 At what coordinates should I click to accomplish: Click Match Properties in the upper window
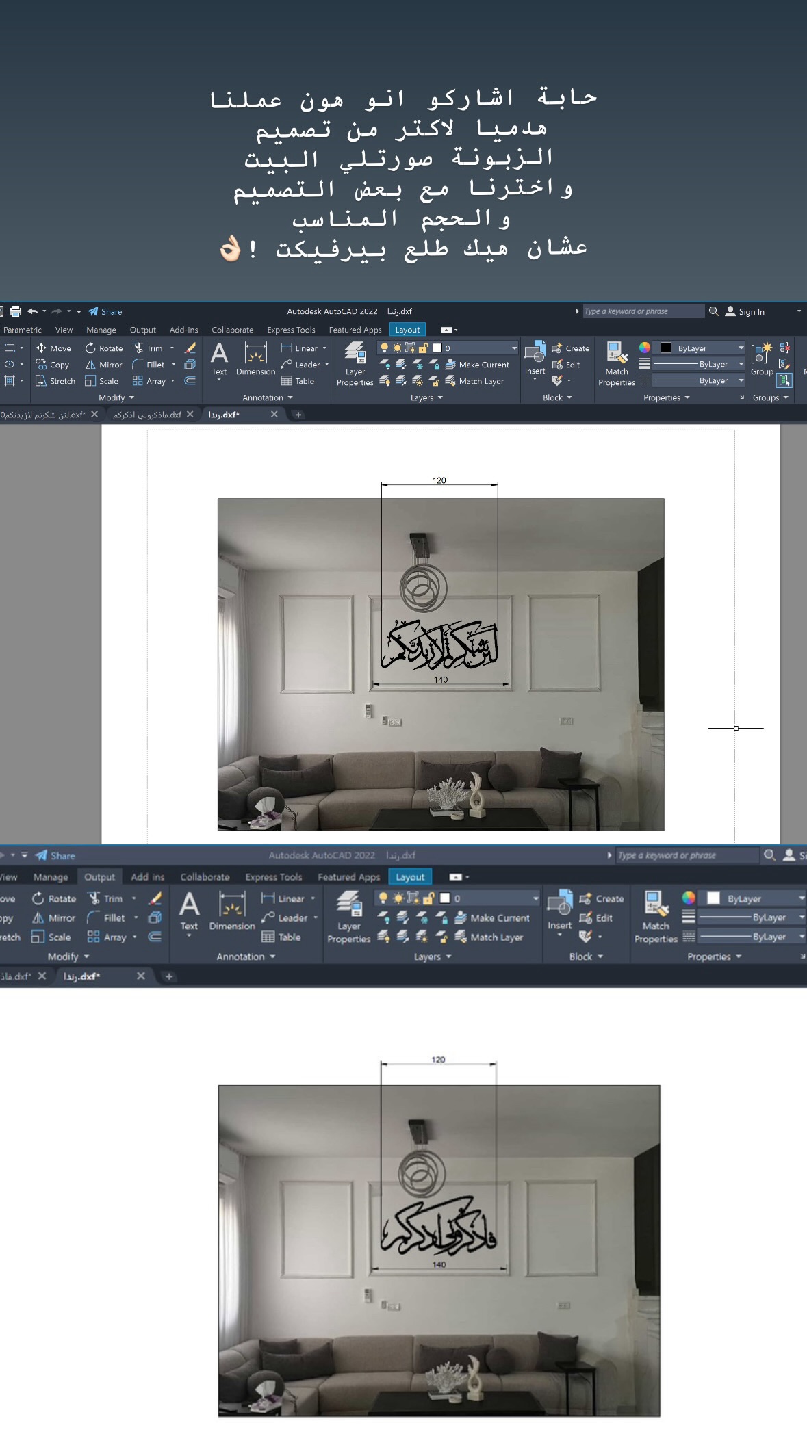click(x=617, y=365)
